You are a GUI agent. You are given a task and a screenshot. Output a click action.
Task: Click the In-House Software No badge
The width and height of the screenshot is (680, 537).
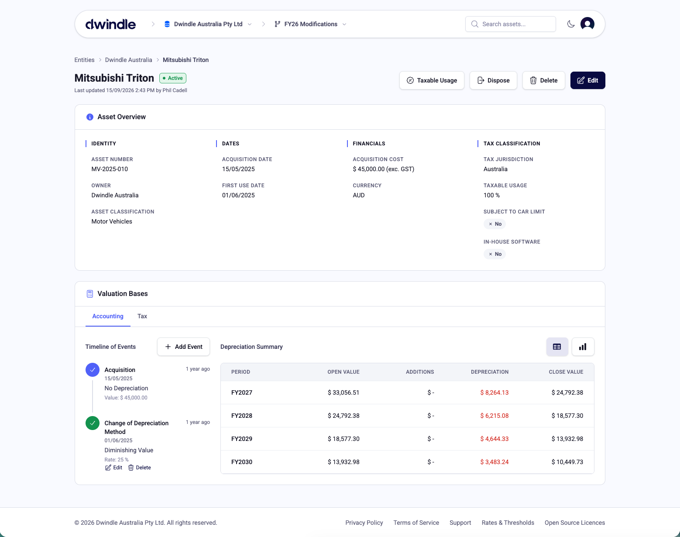(x=495, y=254)
